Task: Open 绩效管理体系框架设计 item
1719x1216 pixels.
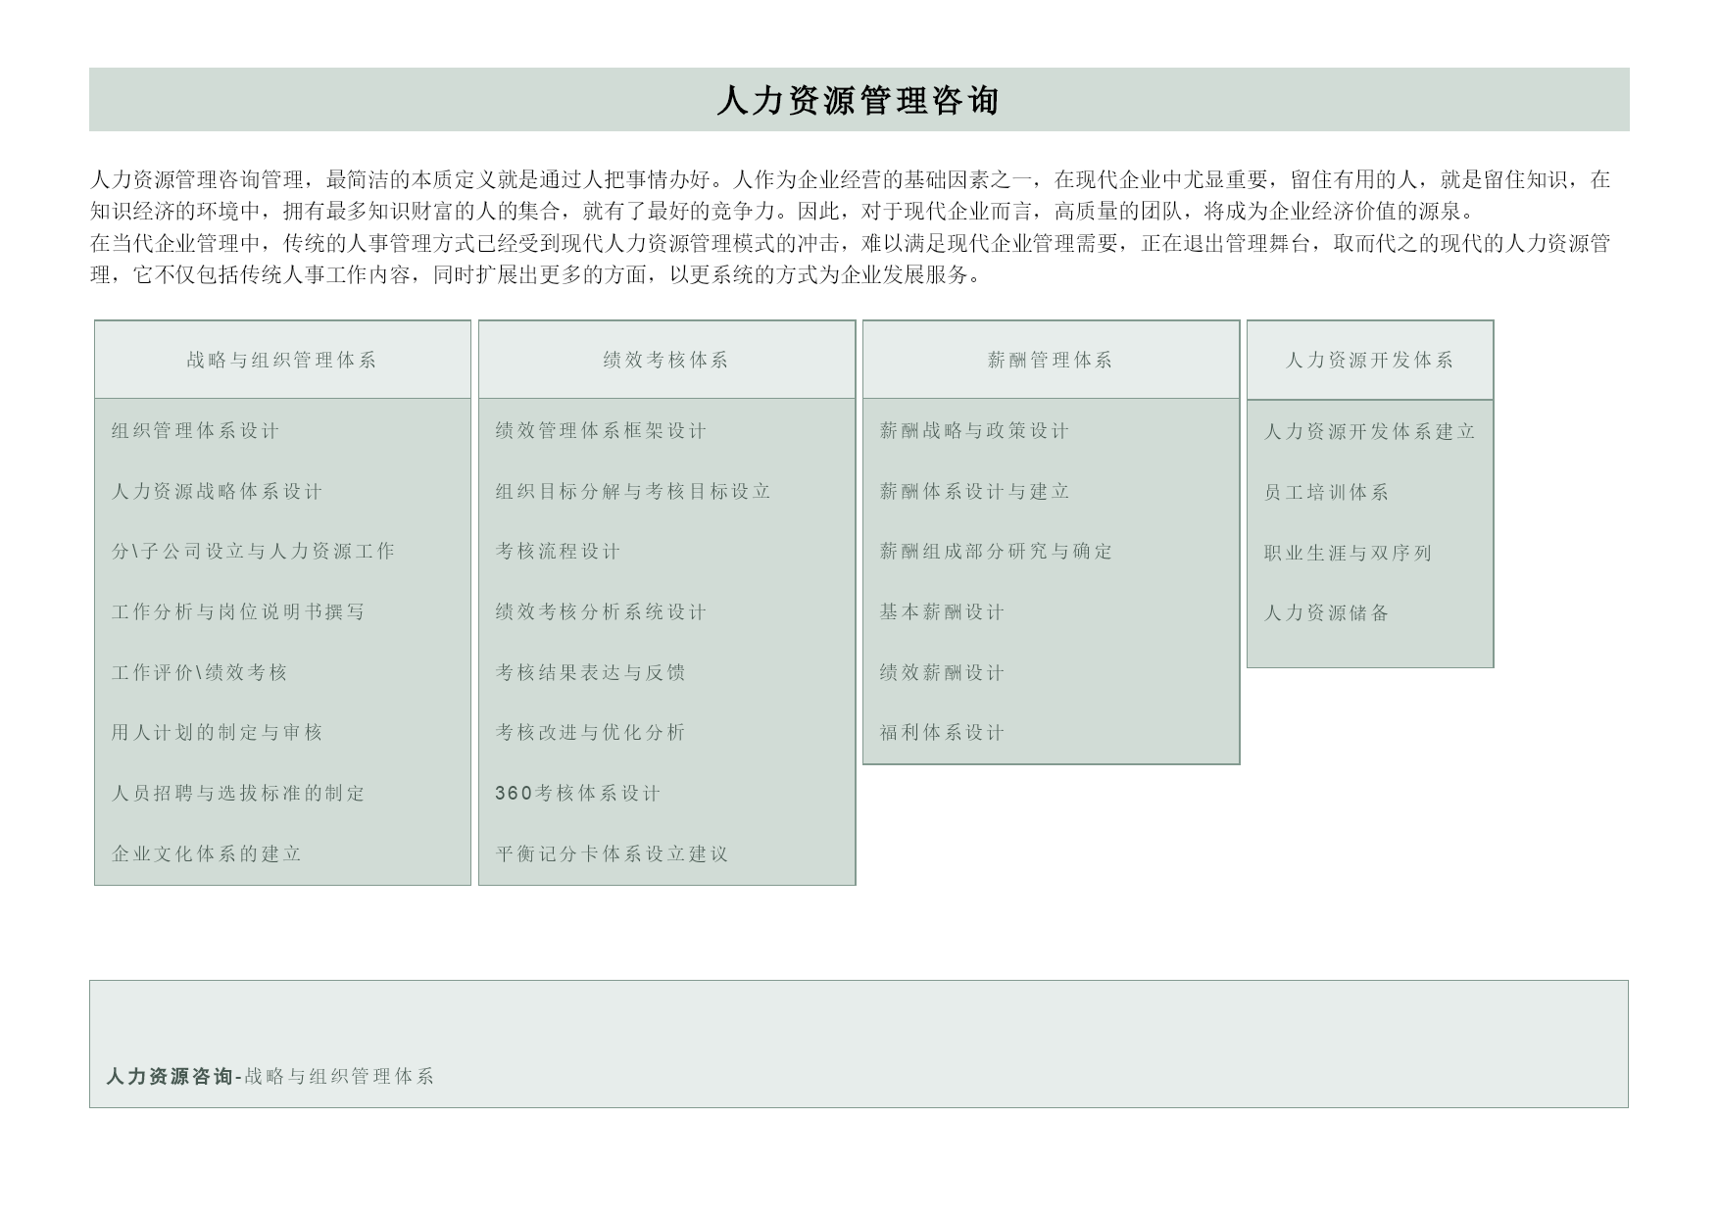Action: point(601,431)
